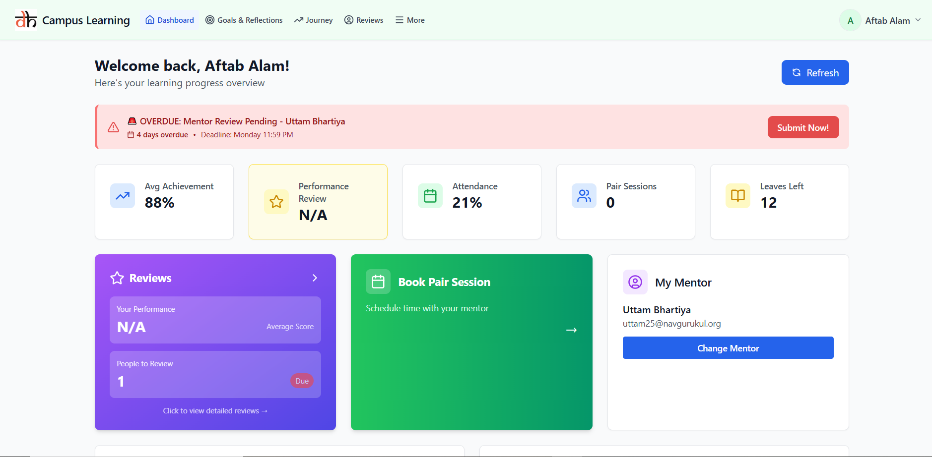Screen dimensions: 932x457
Task: Expand the More navigation menu
Action: tap(410, 20)
